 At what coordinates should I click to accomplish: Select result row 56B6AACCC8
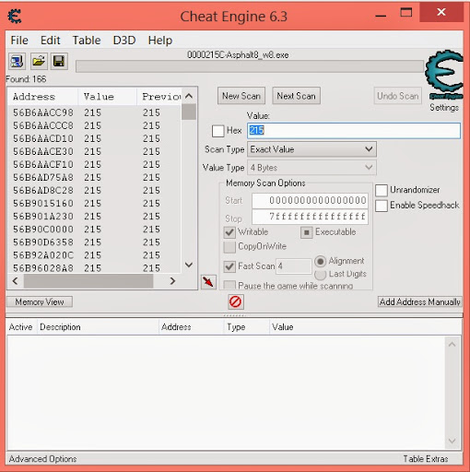[95, 125]
